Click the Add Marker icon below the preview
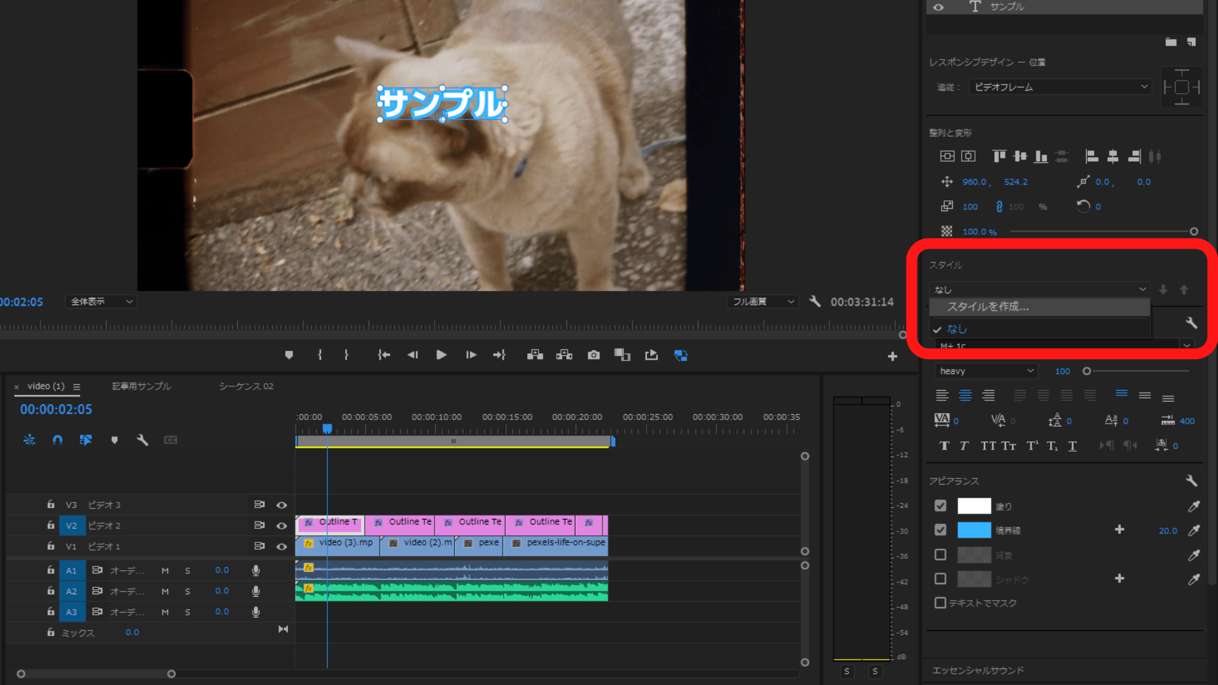The width and height of the screenshot is (1218, 685). tap(289, 355)
